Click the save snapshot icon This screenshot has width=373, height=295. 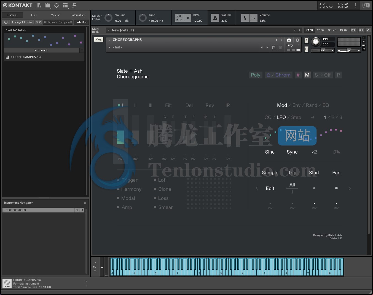click(274, 47)
